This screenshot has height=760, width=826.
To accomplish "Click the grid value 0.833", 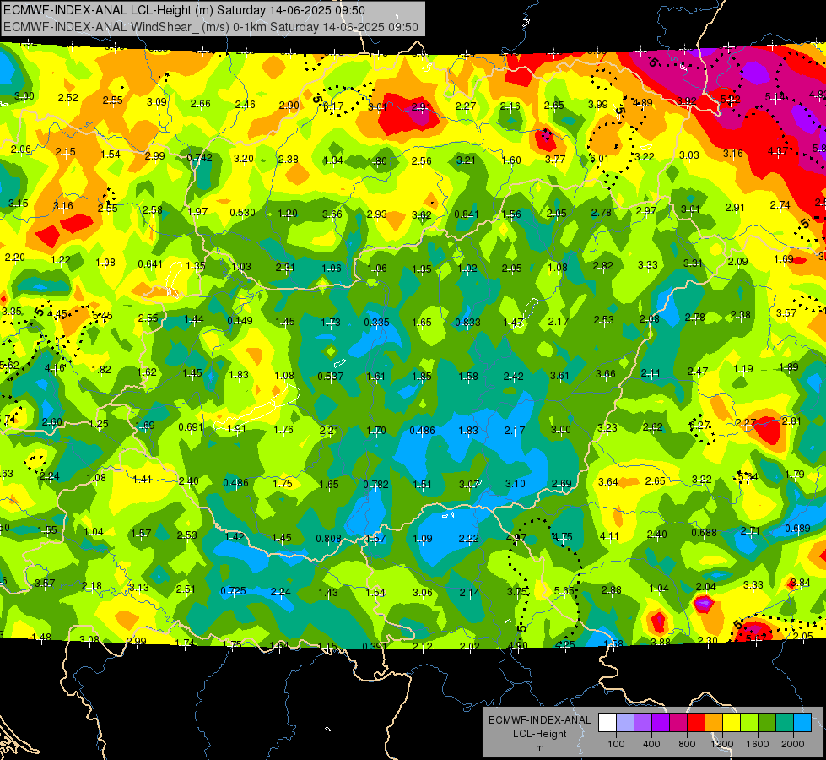I will (467, 323).
